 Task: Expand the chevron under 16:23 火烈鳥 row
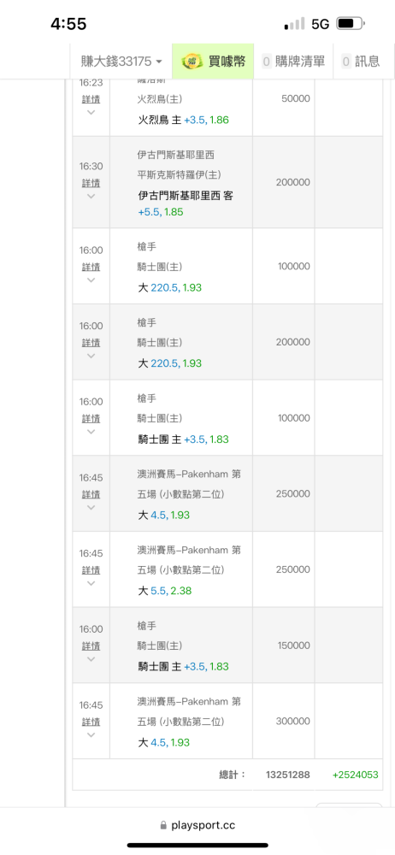point(91,112)
